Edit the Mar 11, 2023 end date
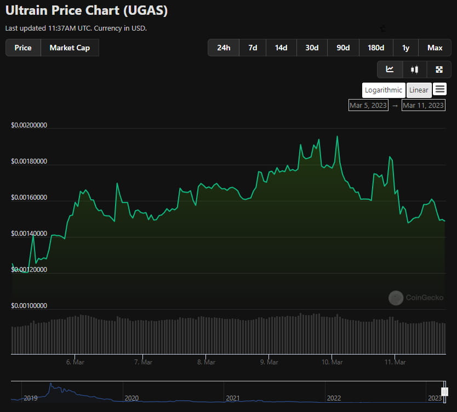This screenshot has height=412, width=457. [423, 105]
